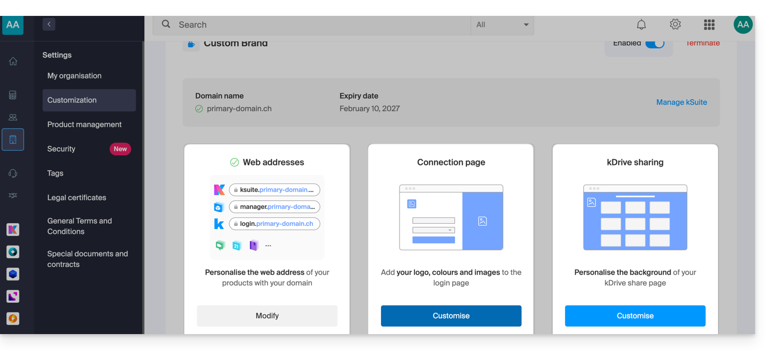This screenshot has width=771, height=350.
Task: Open the calculator-style icon in left rail
Action: click(x=13, y=95)
